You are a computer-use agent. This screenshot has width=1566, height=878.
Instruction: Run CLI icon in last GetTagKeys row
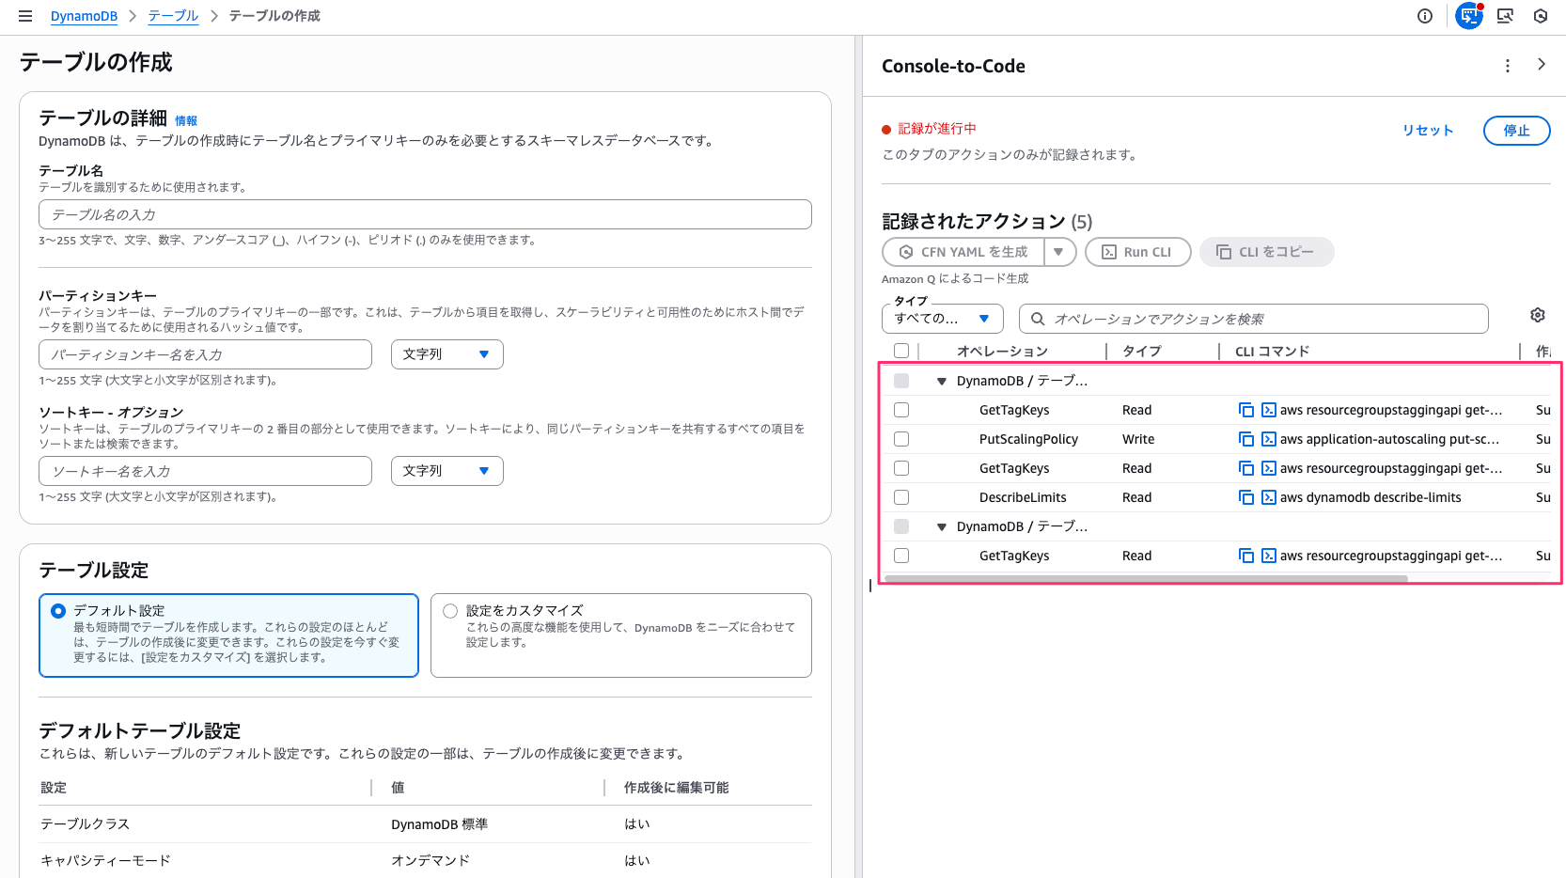pyautogui.click(x=1269, y=556)
